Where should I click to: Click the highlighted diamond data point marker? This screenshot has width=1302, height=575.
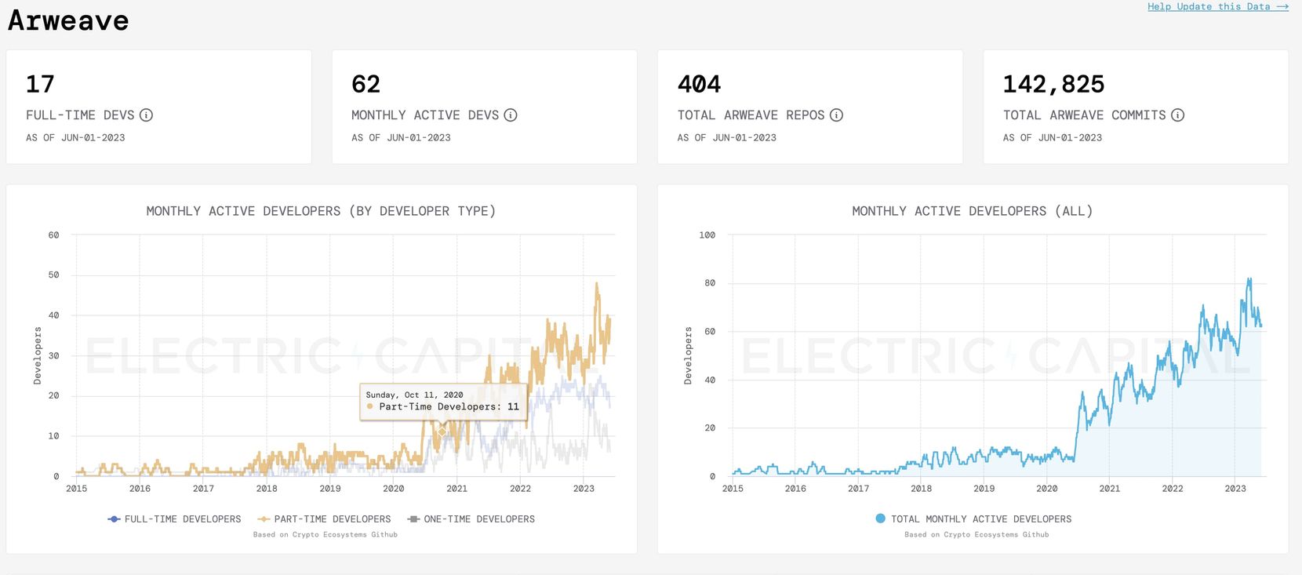(x=442, y=431)
